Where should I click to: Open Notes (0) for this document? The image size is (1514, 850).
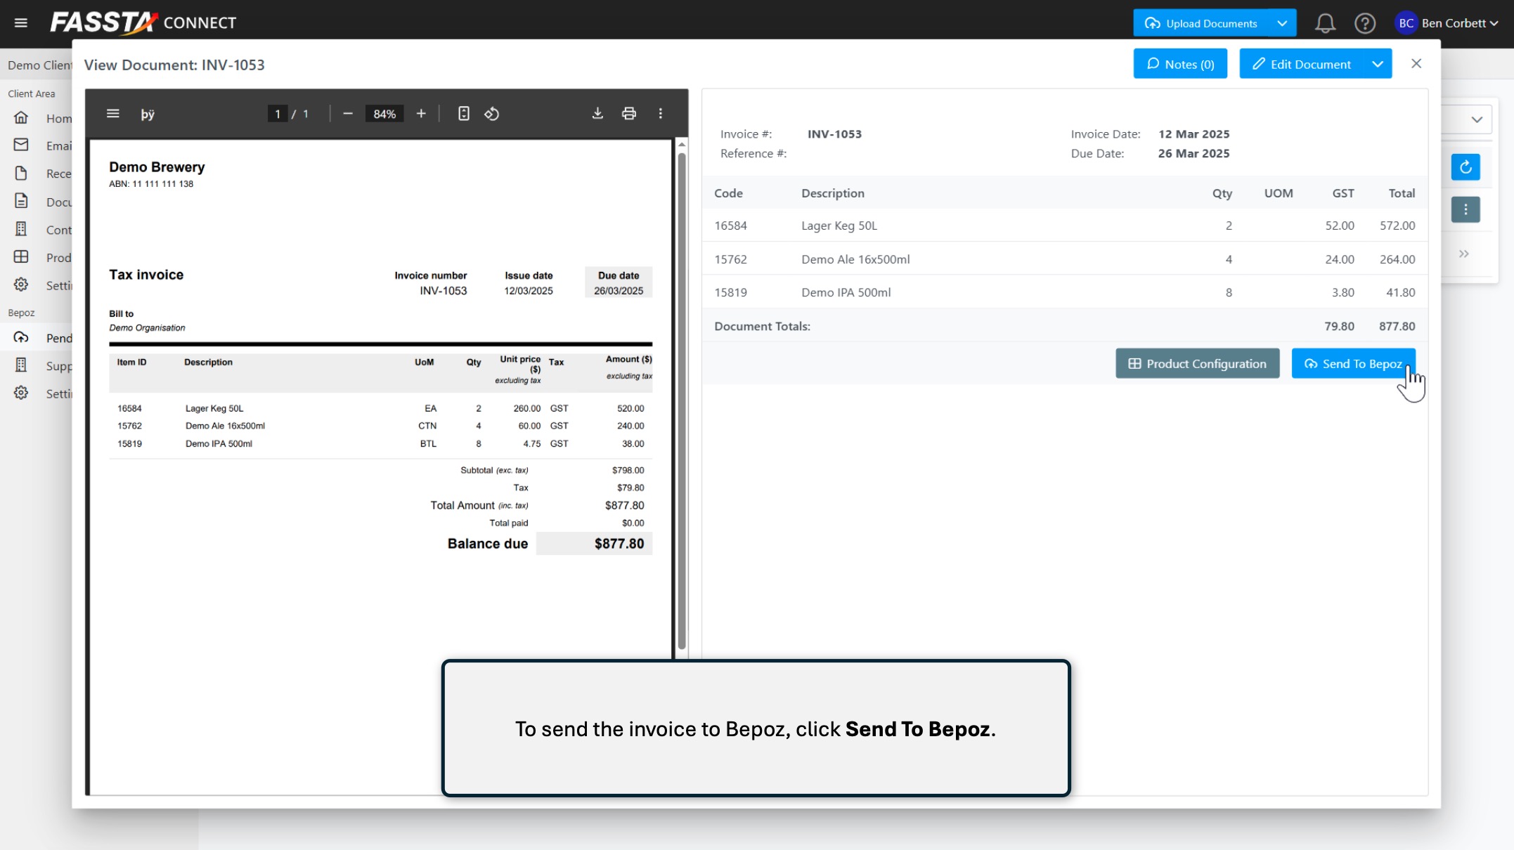coord(1180,64)
